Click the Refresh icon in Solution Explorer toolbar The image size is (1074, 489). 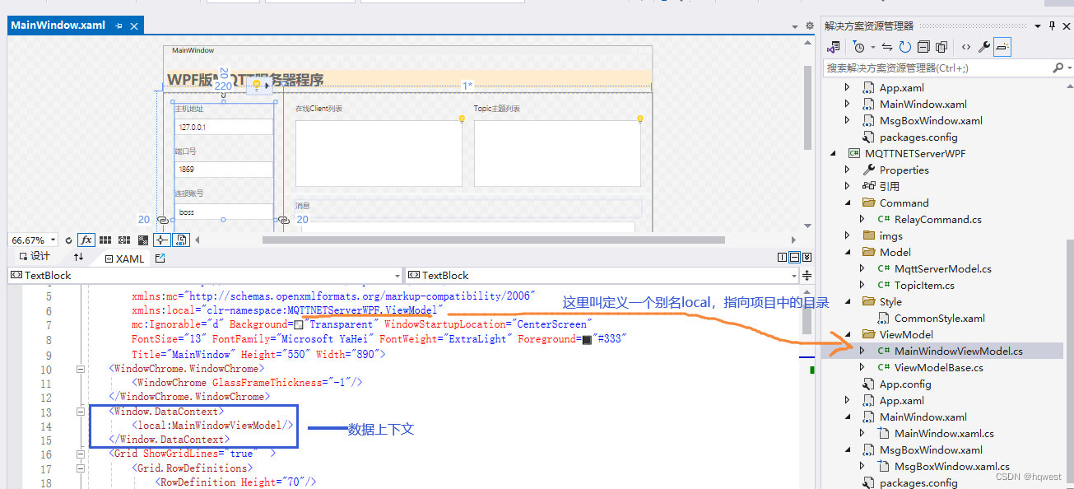(904, 46)
